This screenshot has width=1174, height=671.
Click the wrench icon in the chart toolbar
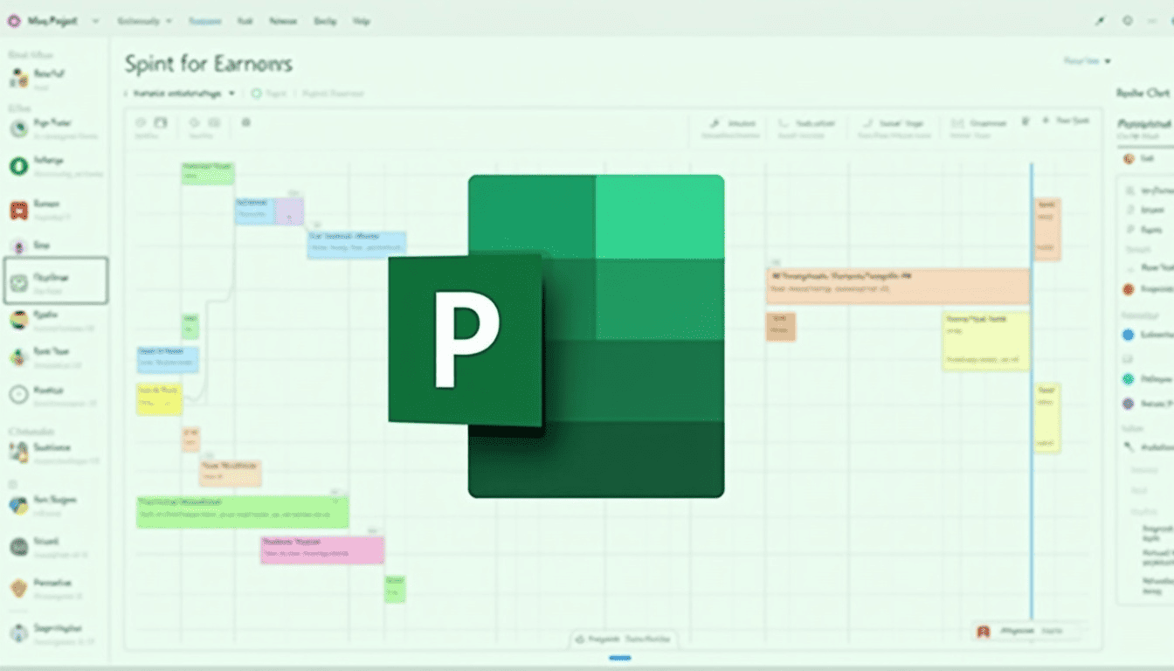pyautogui.click(x=714, y=124)
